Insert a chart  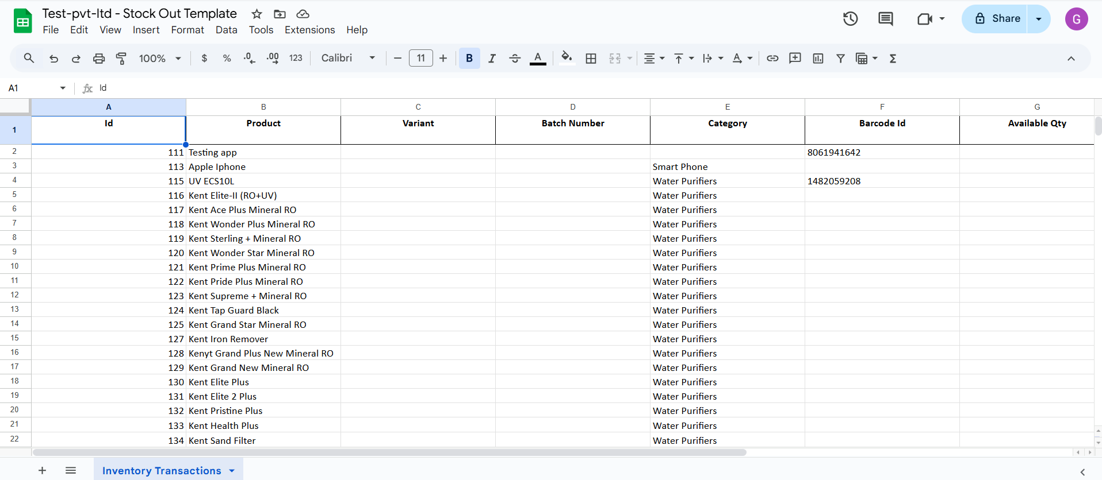click(818, 58)
